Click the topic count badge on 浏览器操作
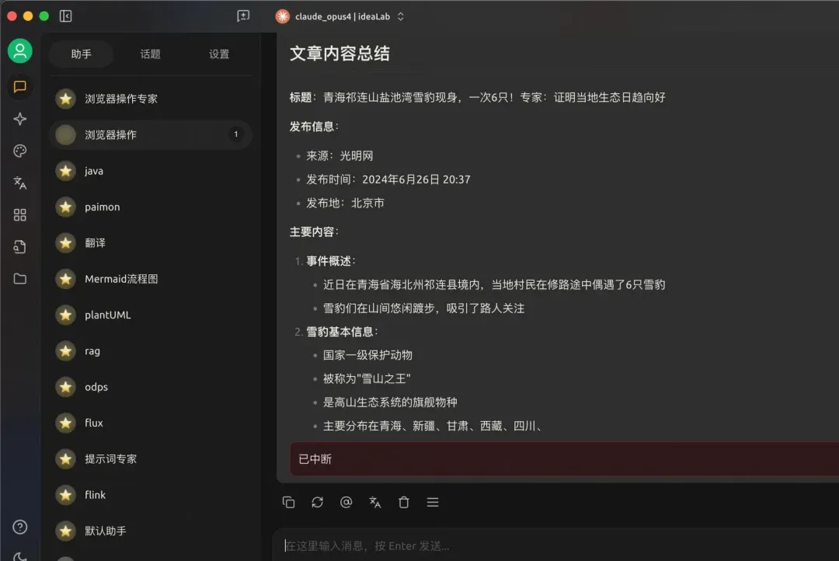 coord(235,134)
